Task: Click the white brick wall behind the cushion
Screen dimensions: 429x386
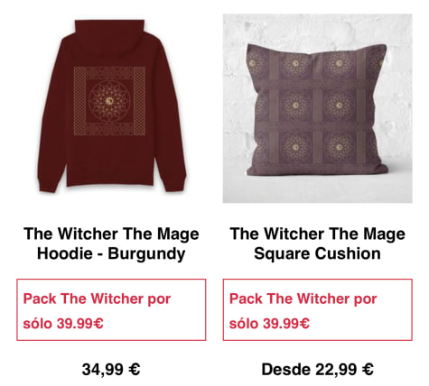Action: [317, 29]
